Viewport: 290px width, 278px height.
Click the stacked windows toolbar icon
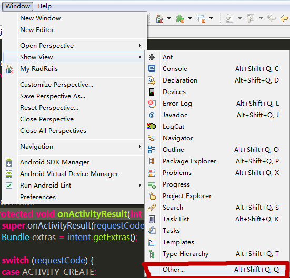tap(201, 18)
